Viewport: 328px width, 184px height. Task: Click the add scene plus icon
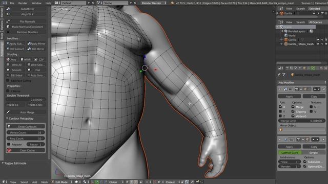point(131,3)
